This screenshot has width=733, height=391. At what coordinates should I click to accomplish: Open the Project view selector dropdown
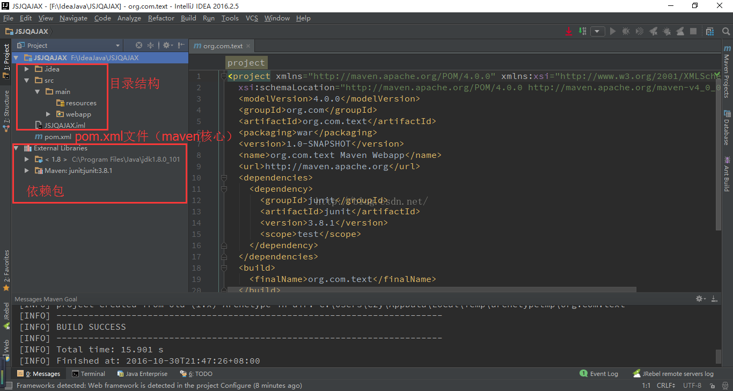69,46
